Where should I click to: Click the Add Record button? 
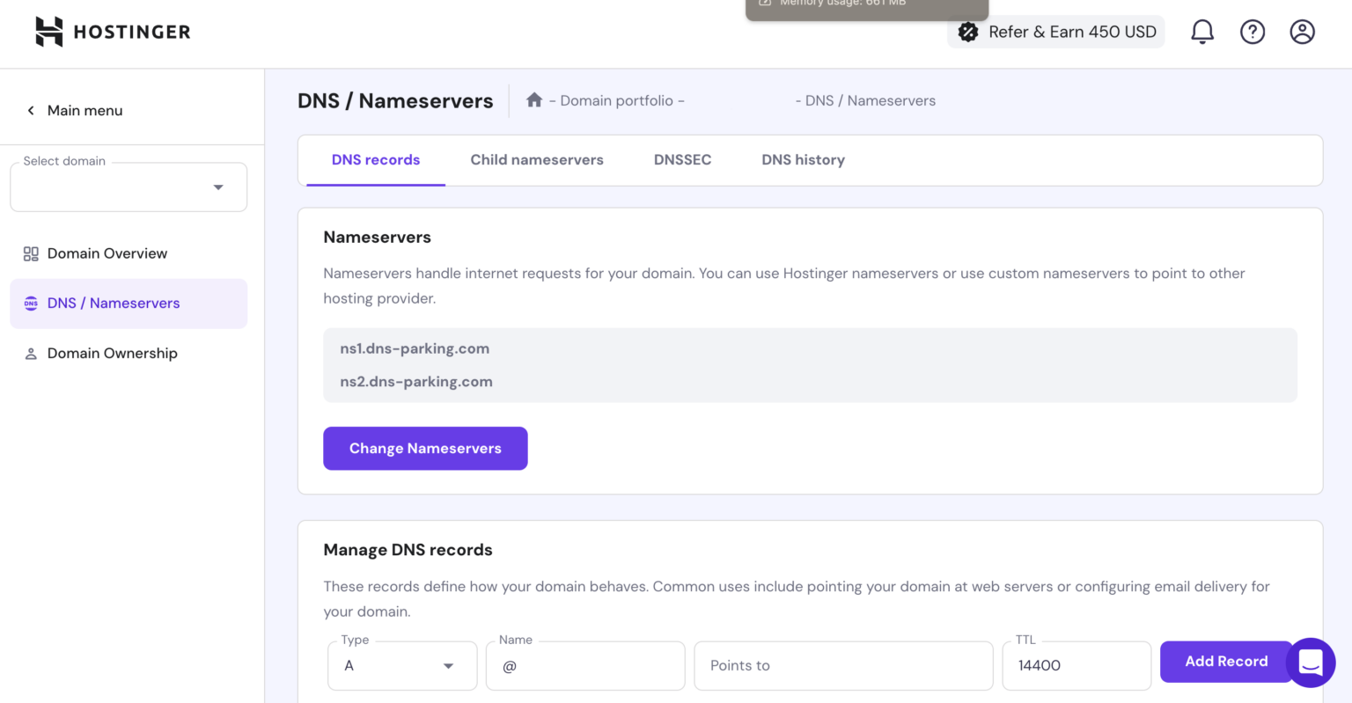pyautogui.click(x=1226, y=661)
